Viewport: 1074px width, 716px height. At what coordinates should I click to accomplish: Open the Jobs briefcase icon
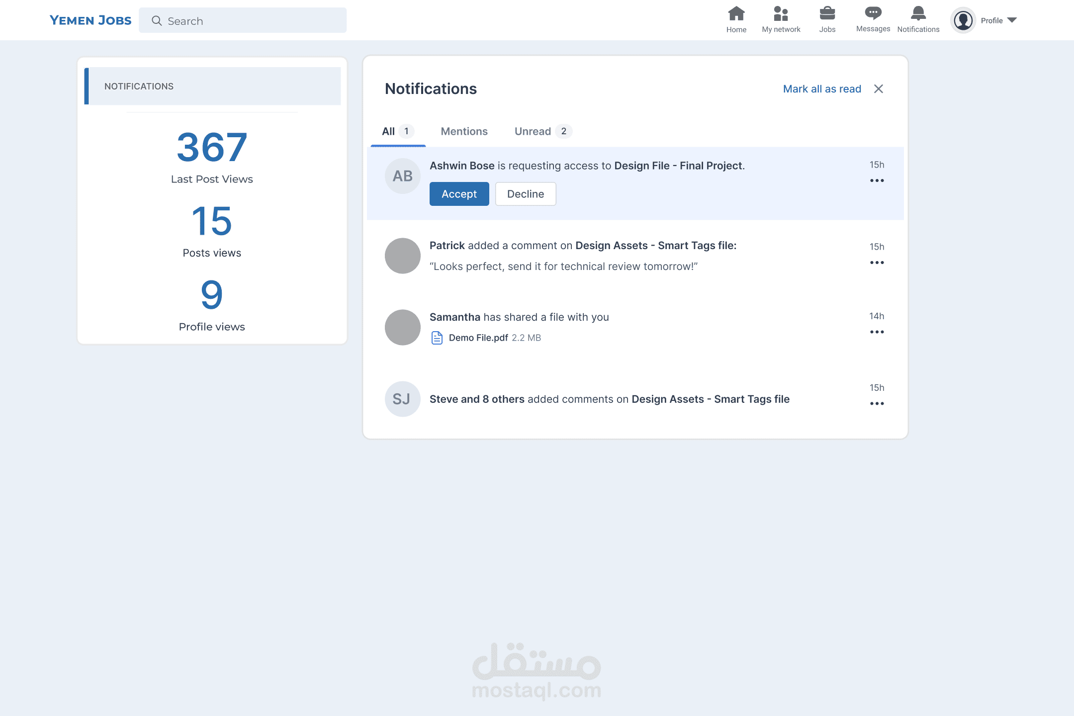click(x=827, y=14)
